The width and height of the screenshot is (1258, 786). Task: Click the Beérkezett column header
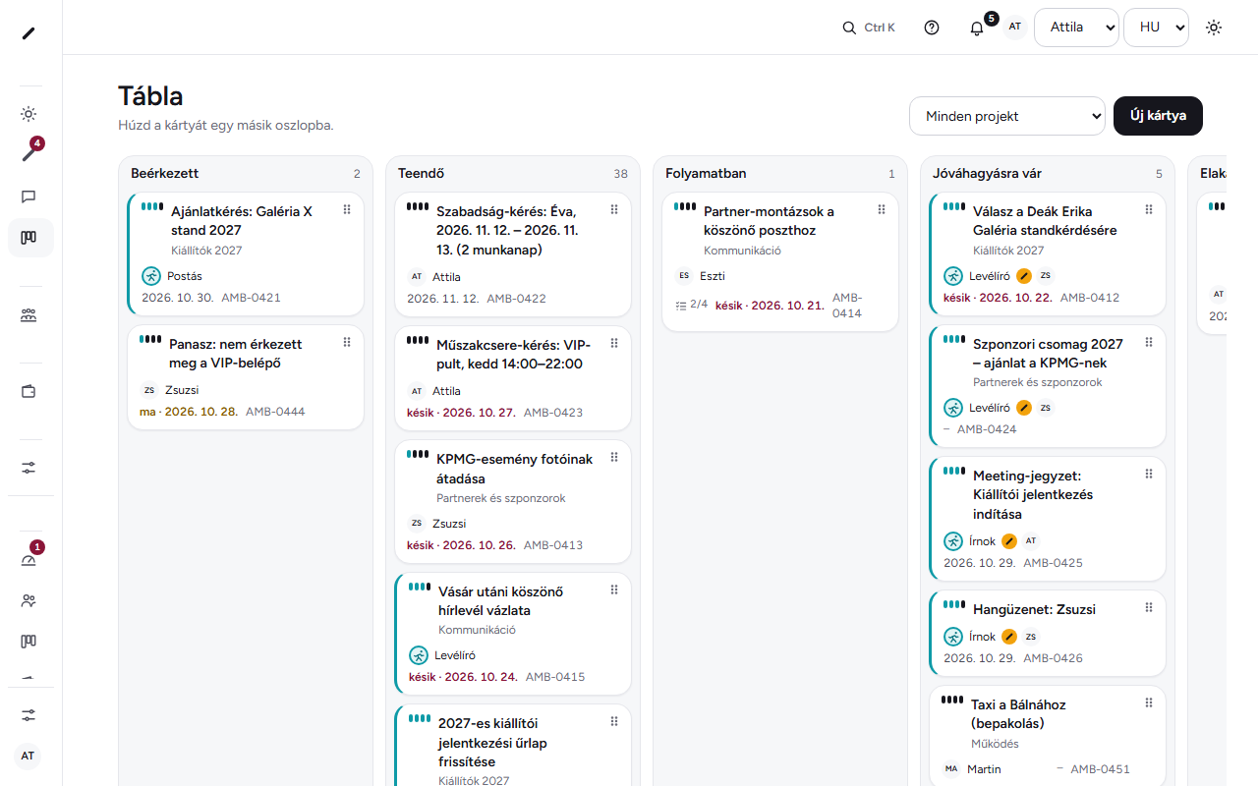click(x=164, y=174)
